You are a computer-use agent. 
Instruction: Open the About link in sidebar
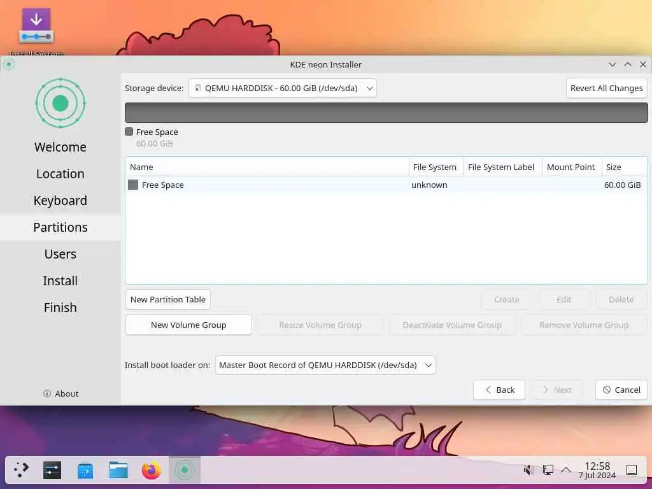[60, 393]
